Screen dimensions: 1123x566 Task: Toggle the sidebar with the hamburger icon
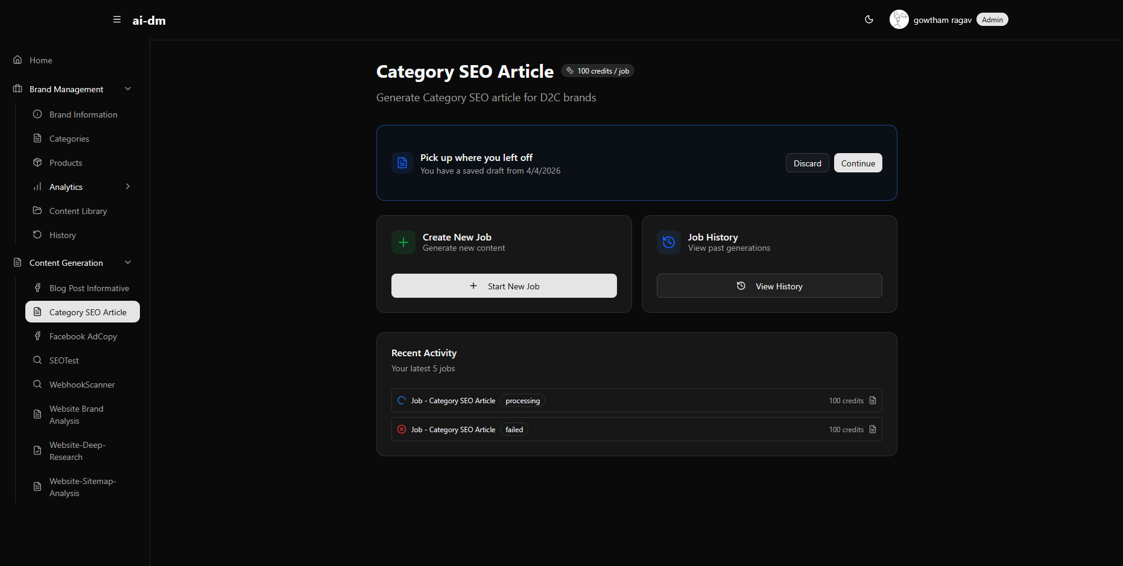pos(117,20)
